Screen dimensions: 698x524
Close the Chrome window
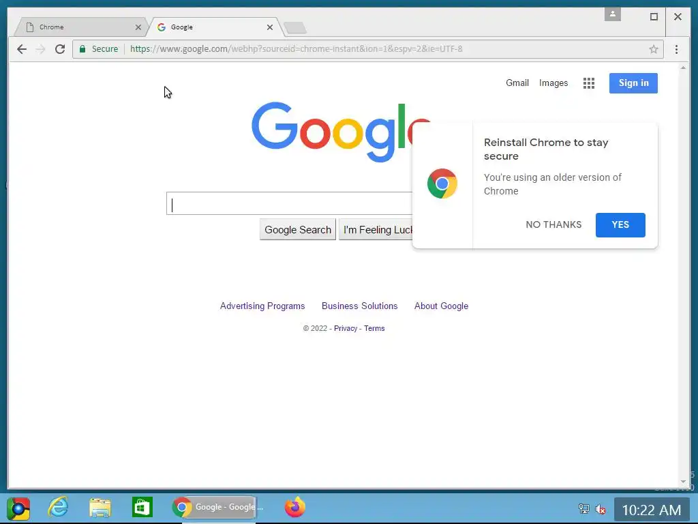pos(678,17)
